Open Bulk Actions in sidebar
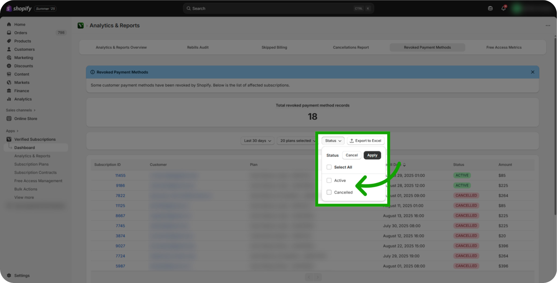Image resolution: width=557 pixels, height=283 pixels. [x=26, y=189]
